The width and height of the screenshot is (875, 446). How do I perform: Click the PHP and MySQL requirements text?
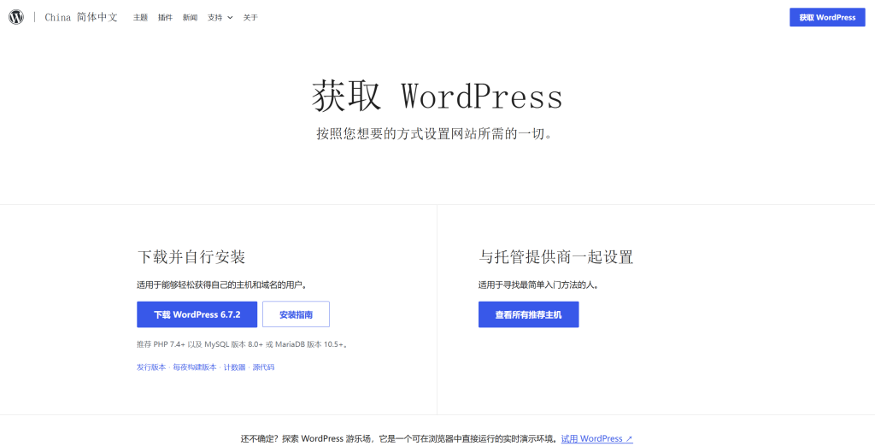click(243, 344)
